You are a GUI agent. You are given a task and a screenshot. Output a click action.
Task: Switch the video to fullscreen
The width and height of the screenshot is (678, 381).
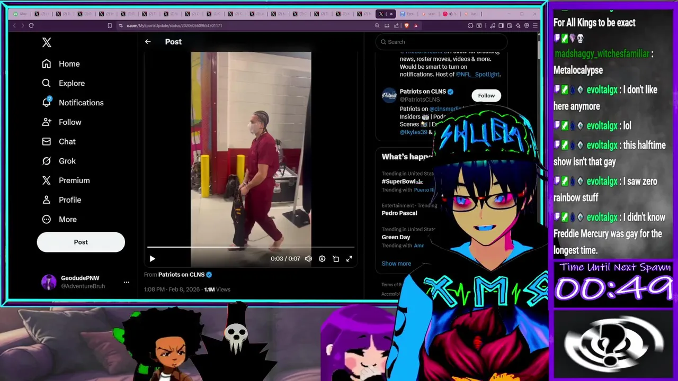[349, 259]
